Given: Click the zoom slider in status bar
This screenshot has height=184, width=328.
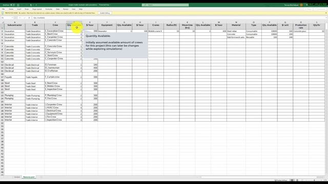Looking at the screenshot, I should point(314,180).
